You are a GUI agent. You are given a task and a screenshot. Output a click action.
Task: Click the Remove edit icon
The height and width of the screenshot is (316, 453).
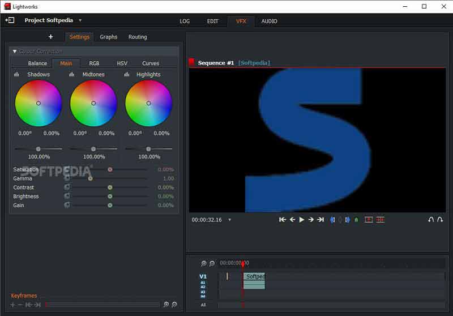[x=369, y=220]
